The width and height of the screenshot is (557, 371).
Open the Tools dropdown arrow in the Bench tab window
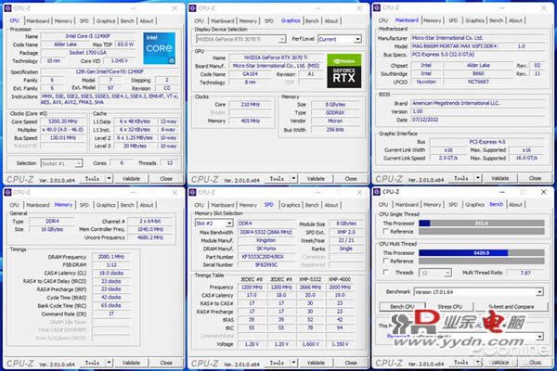[x=478, y=363]
